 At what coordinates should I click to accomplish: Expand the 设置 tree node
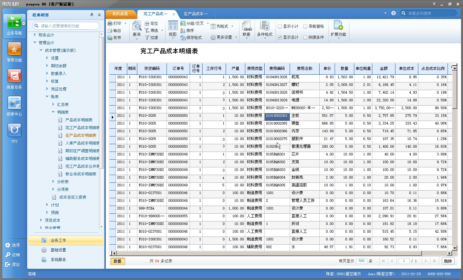[x=47, y=58]
